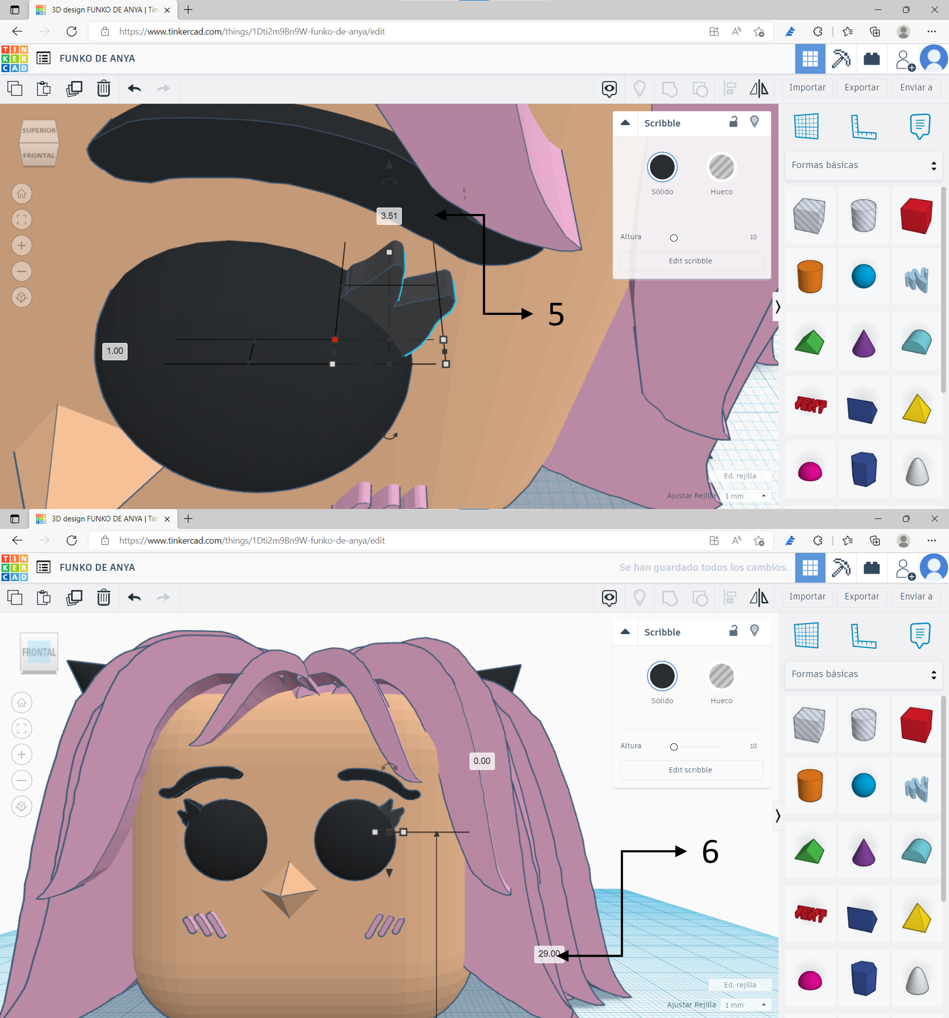This screenshot has width=949, height=1018.
Task: Select Sólido option in bottom Scribble panel
Action: [662, 676]
